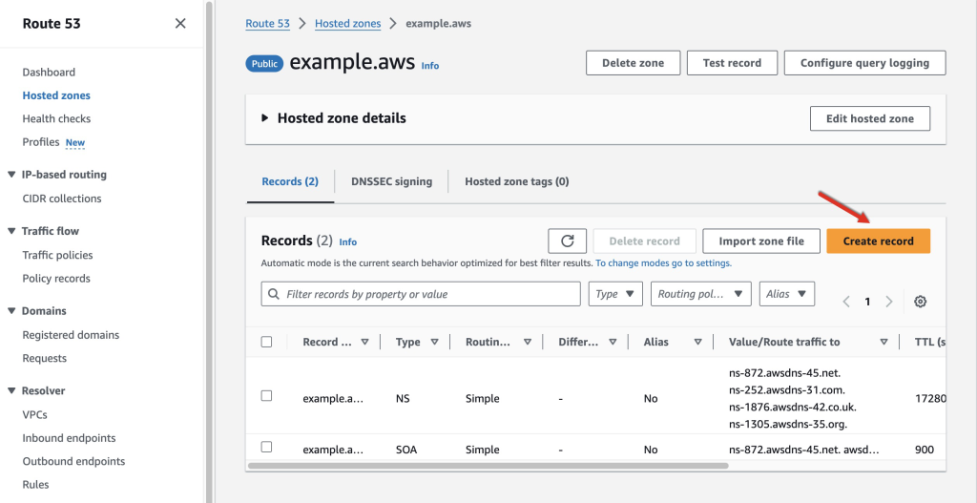The height and width of the screenshot is (503, 977).
Task: Open the Routing policy filter dropdown
Action: pyautogui.click(x=701, y=294)
